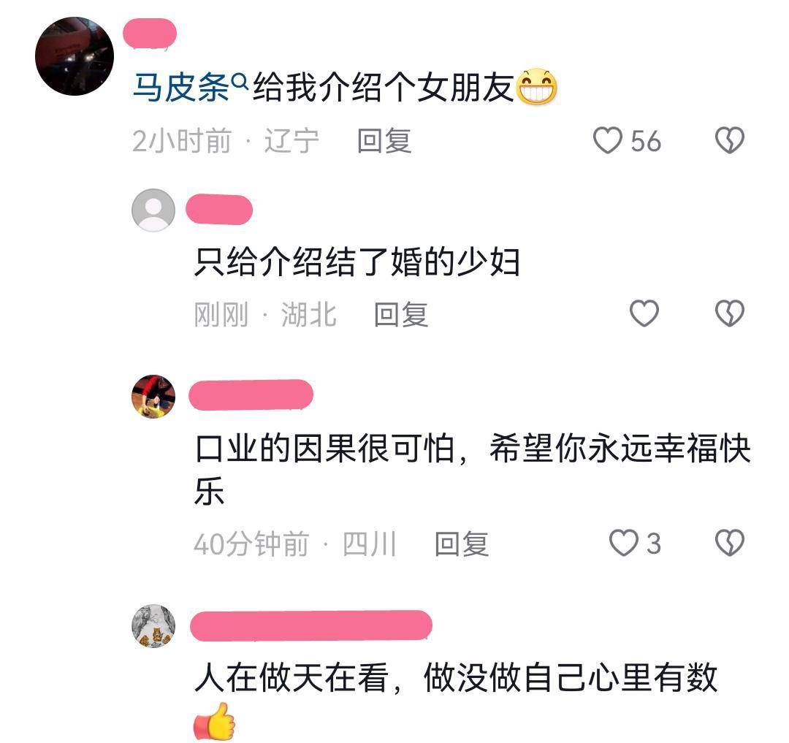Image resolution: width=789 pixels, height=743 pixels.
Task: Open the 马皮条 search link
Action: [x=181, y=88]
